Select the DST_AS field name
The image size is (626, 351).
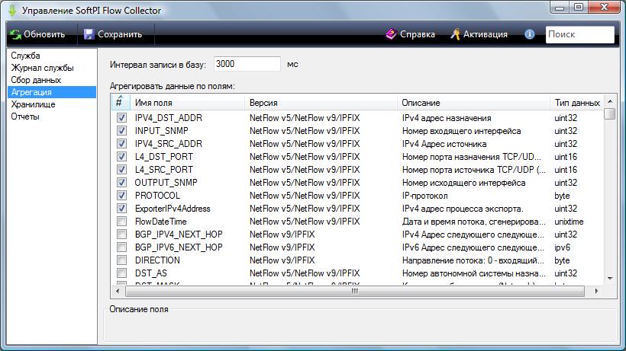151,273
